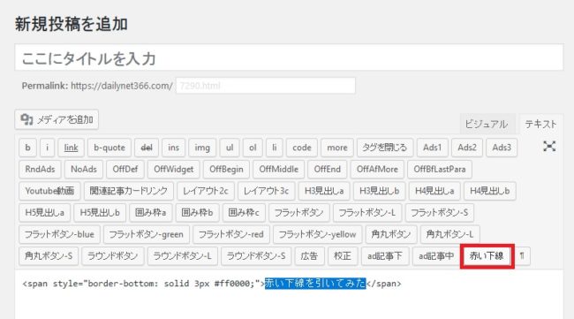Click the H5見出しb button
The width and height of the screenshot is (574, 319).
click(100, 212)
